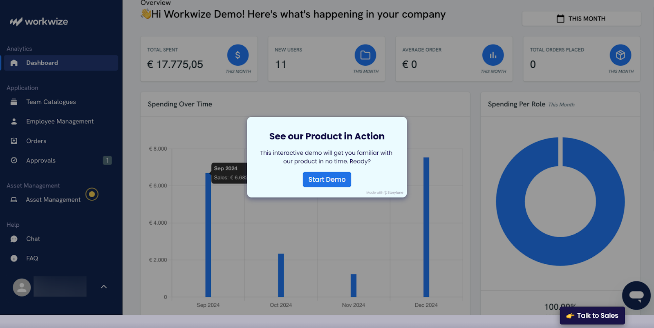
Task: Open the THIS MONTH date range selector
Action: (x=581, y=19)
